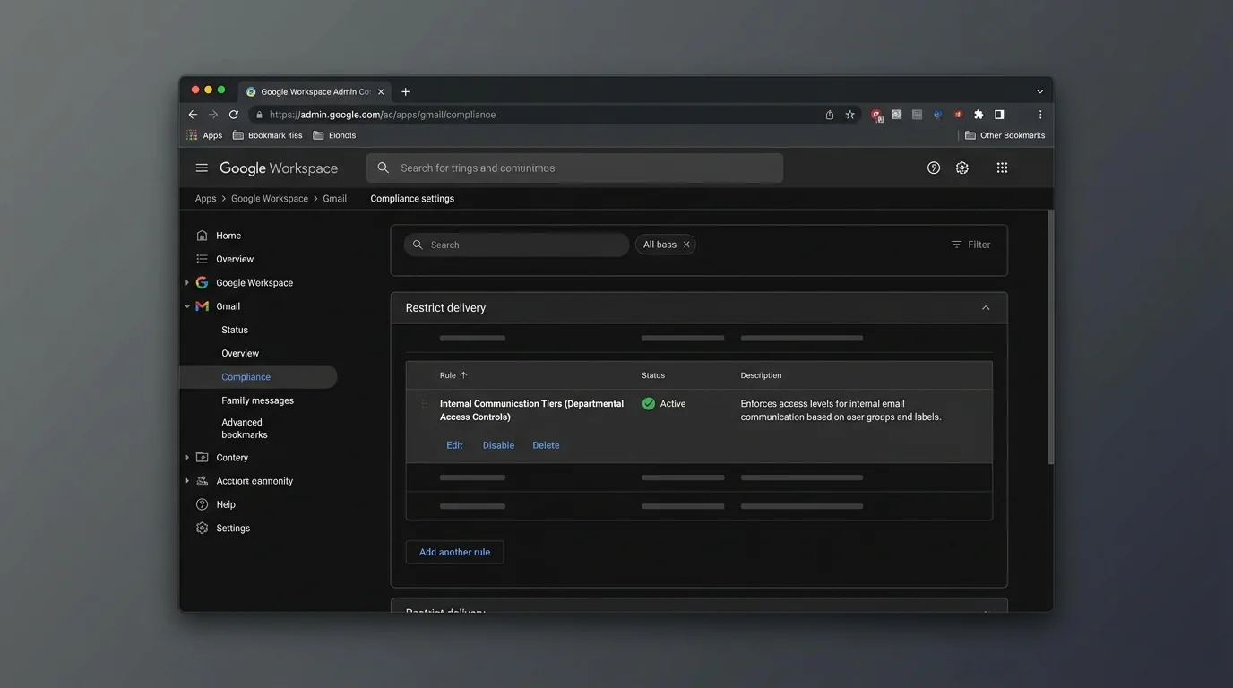Click the bookmark star in the address bar
This screenshot has height=688, width=1233.
[x=849, y=115]
